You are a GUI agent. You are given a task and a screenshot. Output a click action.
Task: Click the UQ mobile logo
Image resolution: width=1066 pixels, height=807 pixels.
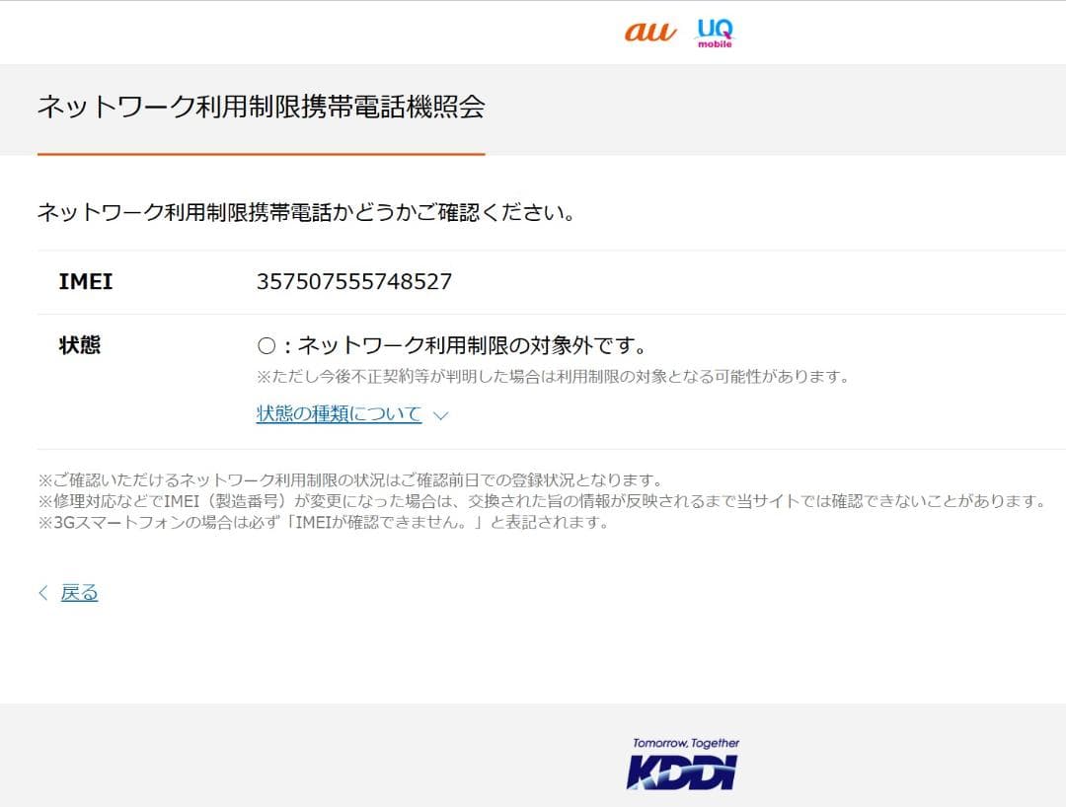[x=716, y=34]
